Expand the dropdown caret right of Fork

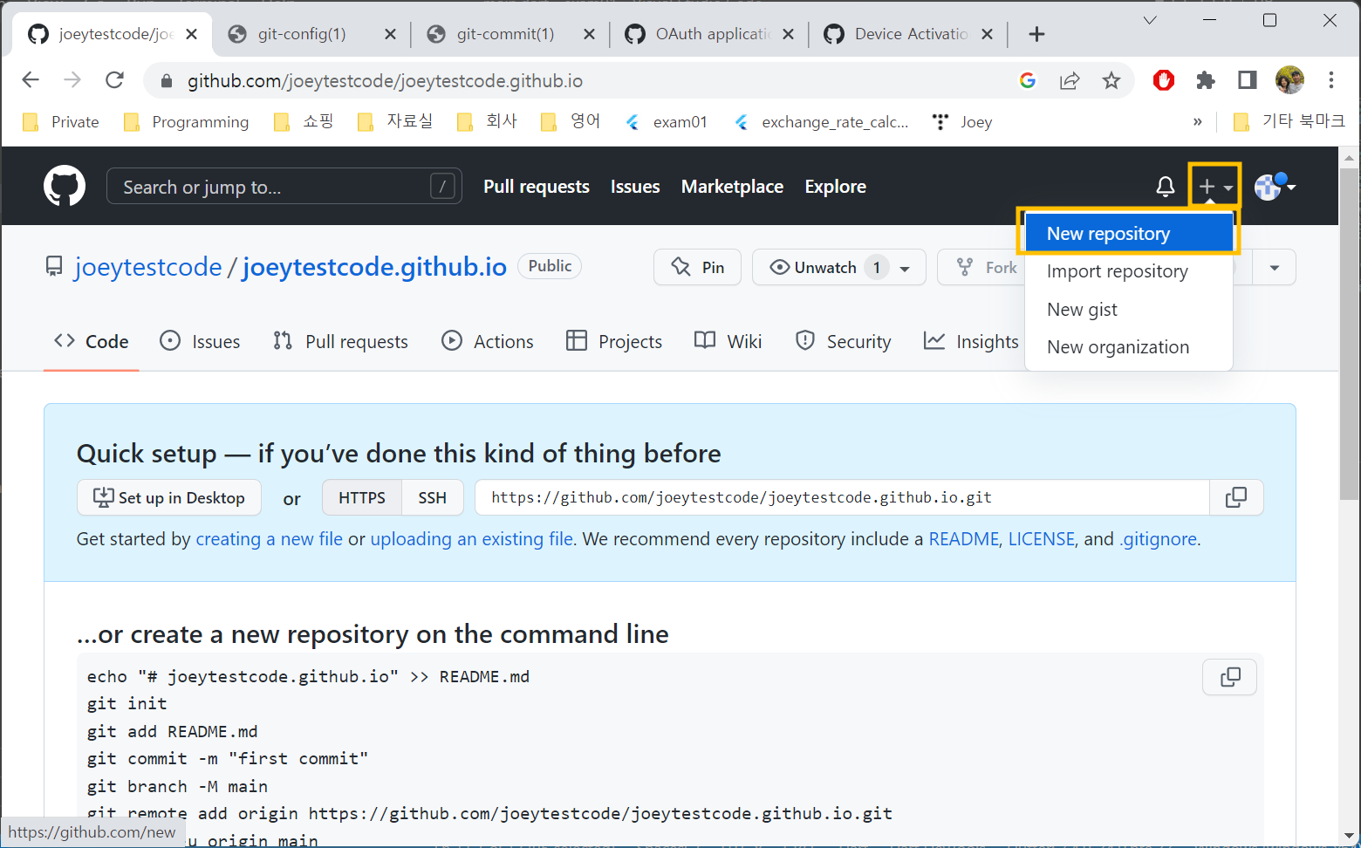[1275, 267]
